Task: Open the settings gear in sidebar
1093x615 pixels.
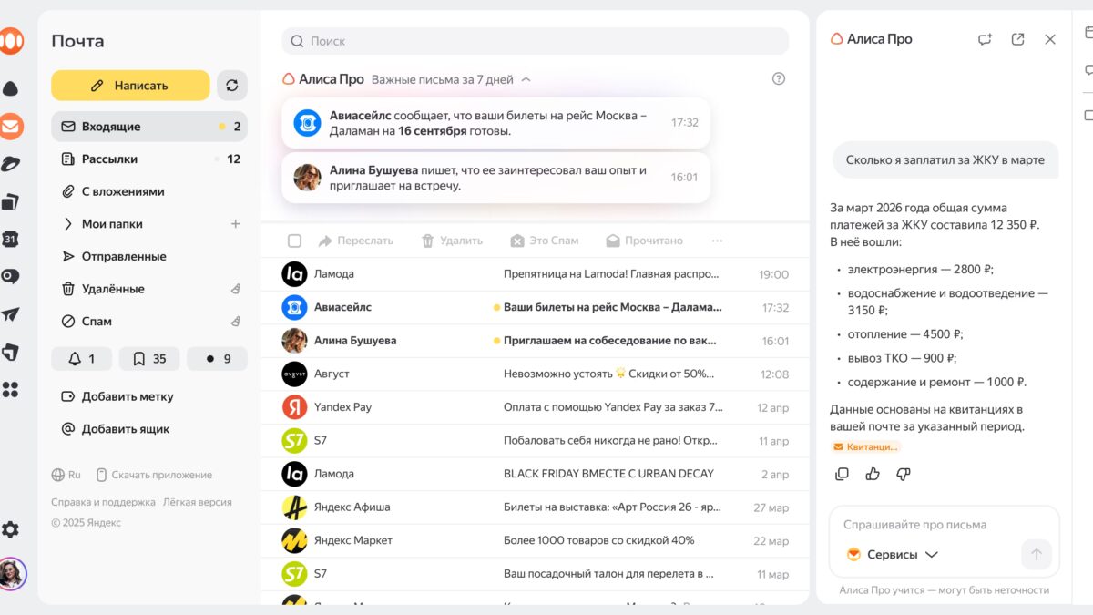Action: 11,529
